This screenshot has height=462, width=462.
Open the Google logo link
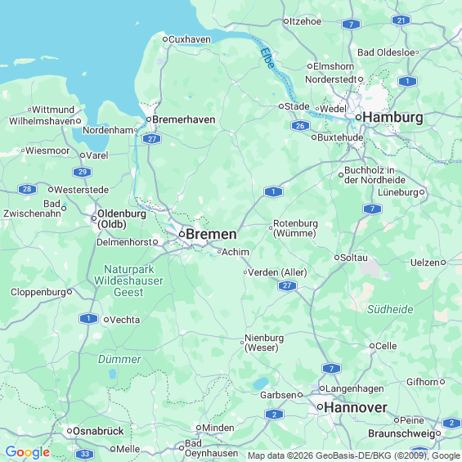pyautogui.click(x=28, y=452)
